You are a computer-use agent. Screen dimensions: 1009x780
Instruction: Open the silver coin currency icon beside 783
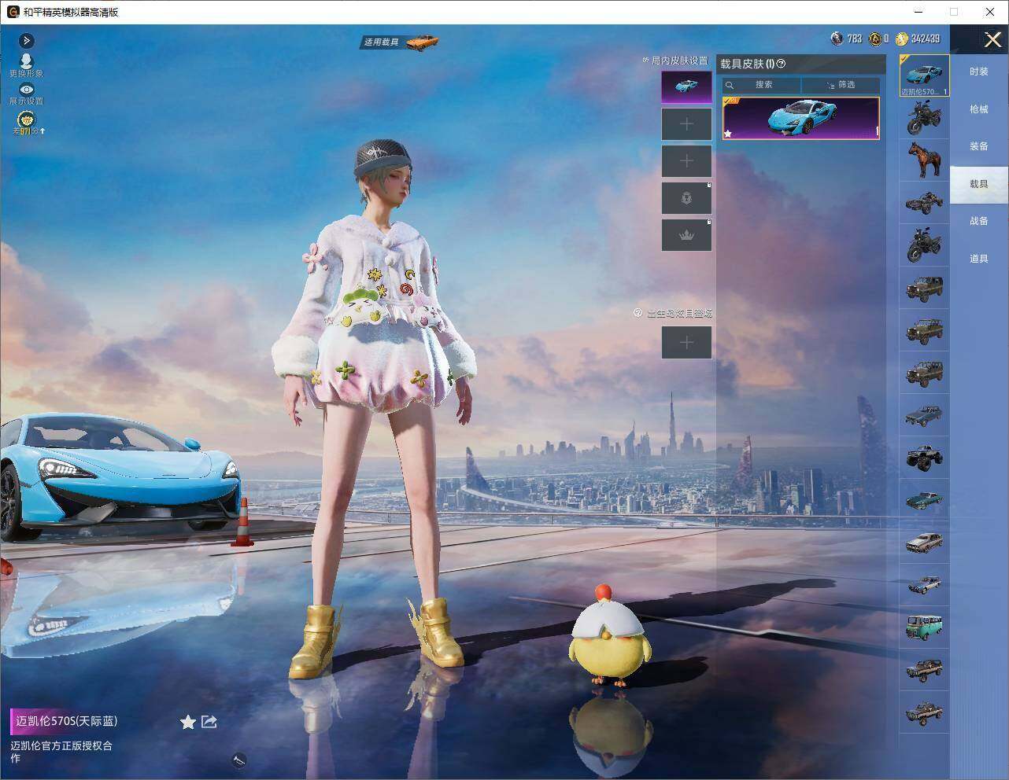click(837, 38)
